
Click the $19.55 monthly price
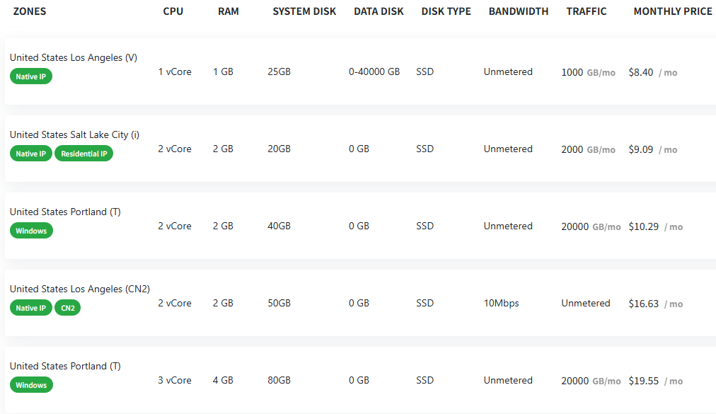643,381
